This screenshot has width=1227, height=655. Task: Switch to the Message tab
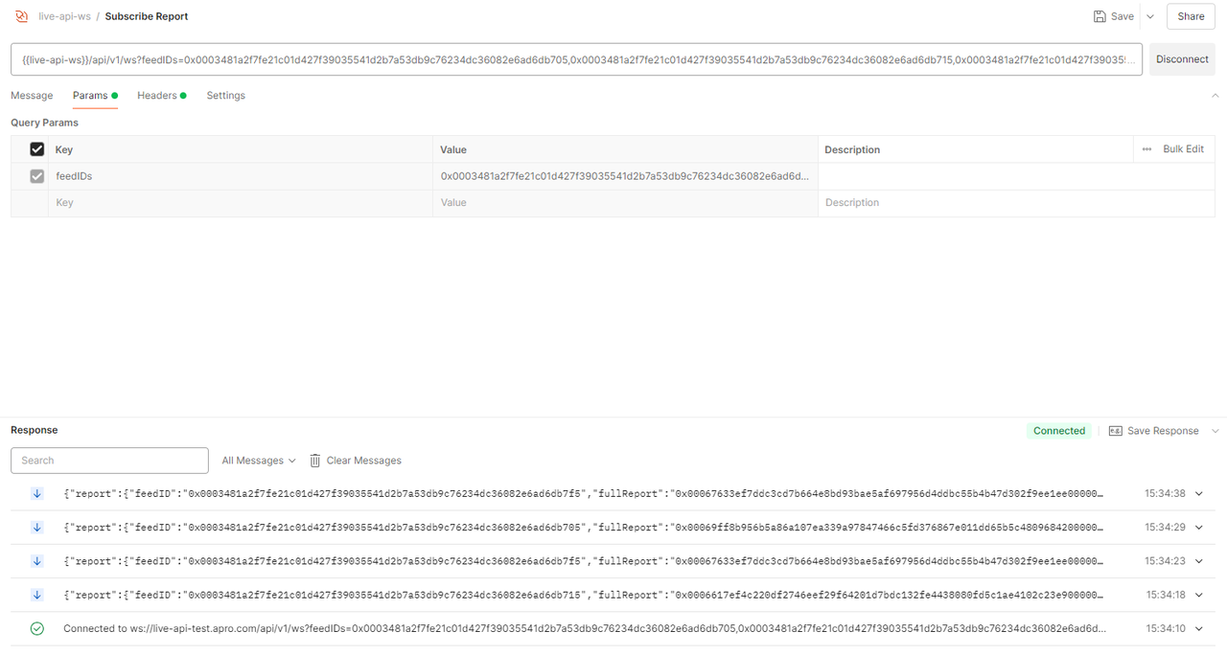[32, 96]
